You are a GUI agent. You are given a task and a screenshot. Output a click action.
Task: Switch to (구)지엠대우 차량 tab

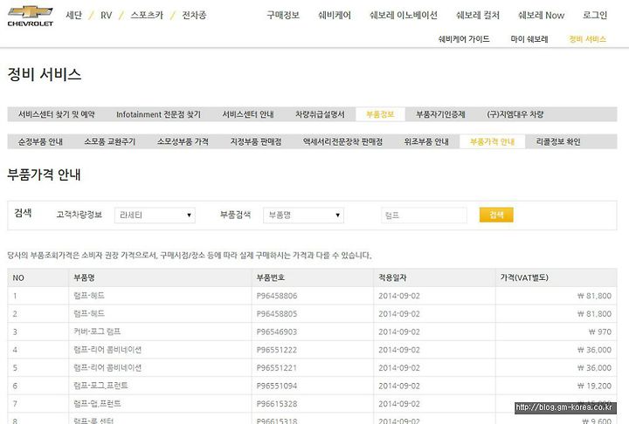tap(515, 114)
